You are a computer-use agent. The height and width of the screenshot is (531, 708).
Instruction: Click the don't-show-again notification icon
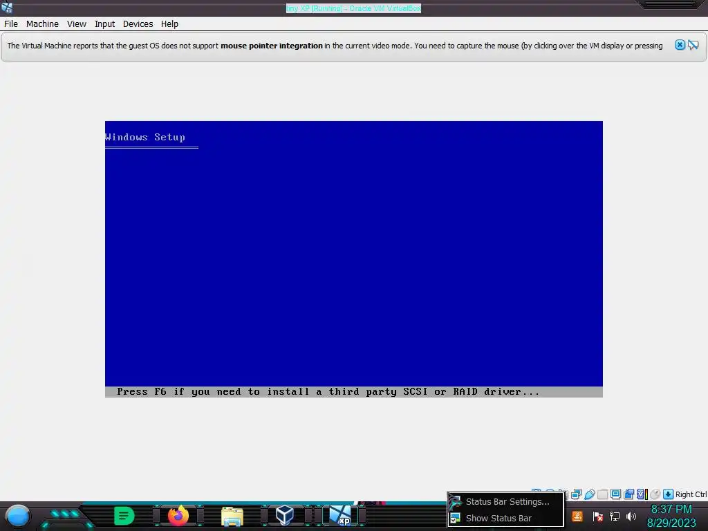[693, 45]
